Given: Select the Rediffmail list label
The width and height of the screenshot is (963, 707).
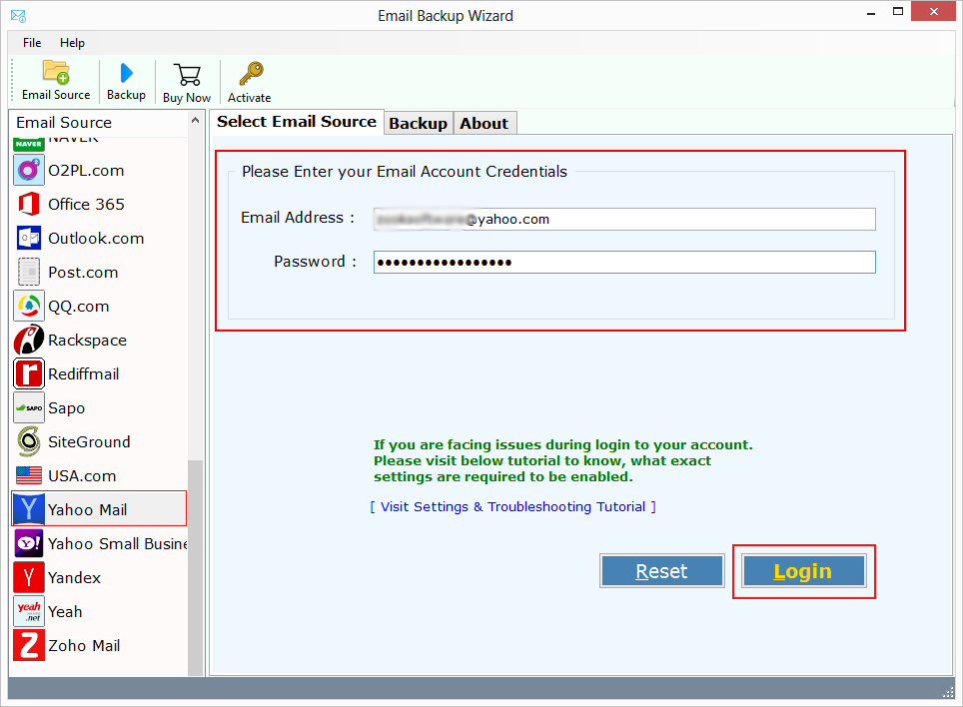Looking at the screenshot, I should [x=84, y=374].
